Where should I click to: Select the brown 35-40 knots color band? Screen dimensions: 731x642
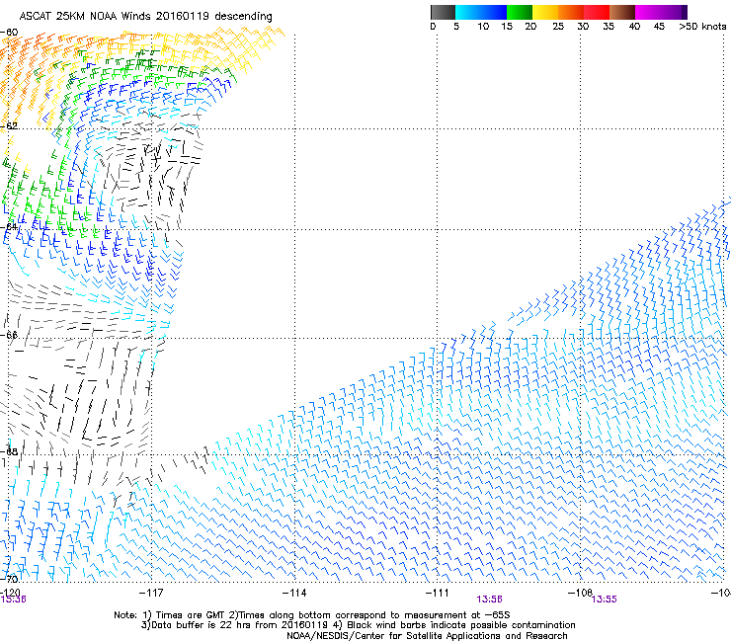click(622, 12)
